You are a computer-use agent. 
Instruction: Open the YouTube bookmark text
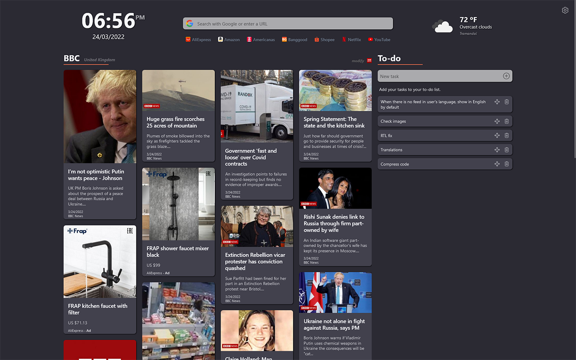(382, 40)
